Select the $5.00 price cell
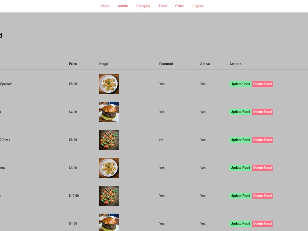Image resolution: width=308 pixels, height=231 pixels. (73, 84)
